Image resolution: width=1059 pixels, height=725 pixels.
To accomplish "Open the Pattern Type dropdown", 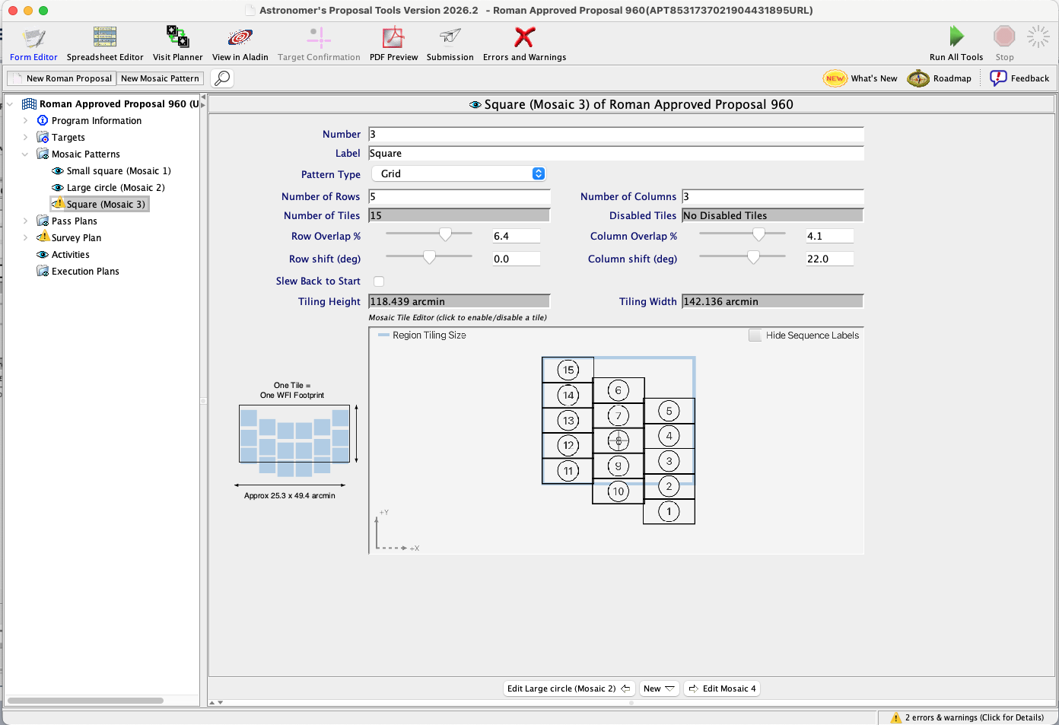I will 462,174.
